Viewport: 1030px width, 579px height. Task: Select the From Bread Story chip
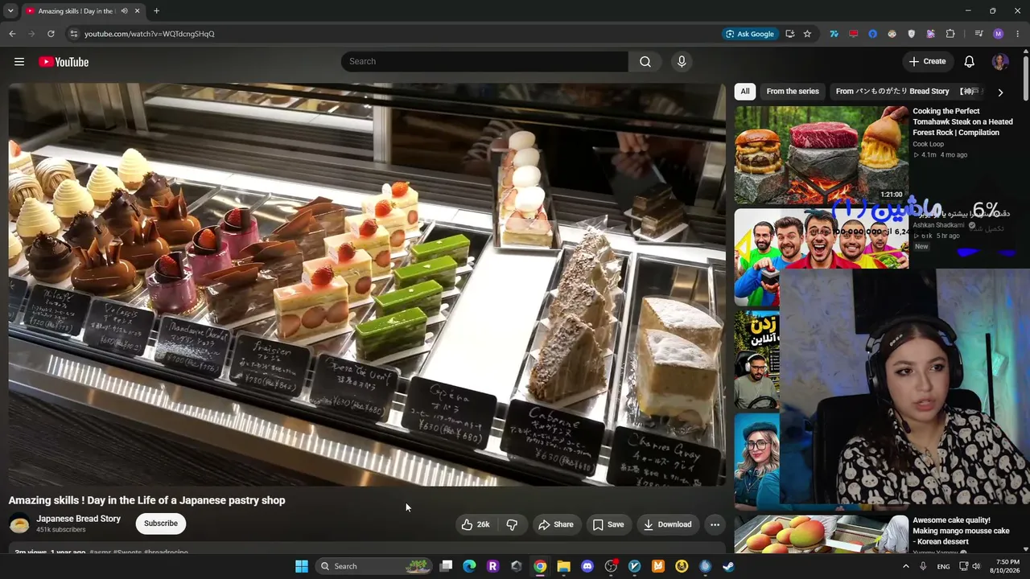892,92
